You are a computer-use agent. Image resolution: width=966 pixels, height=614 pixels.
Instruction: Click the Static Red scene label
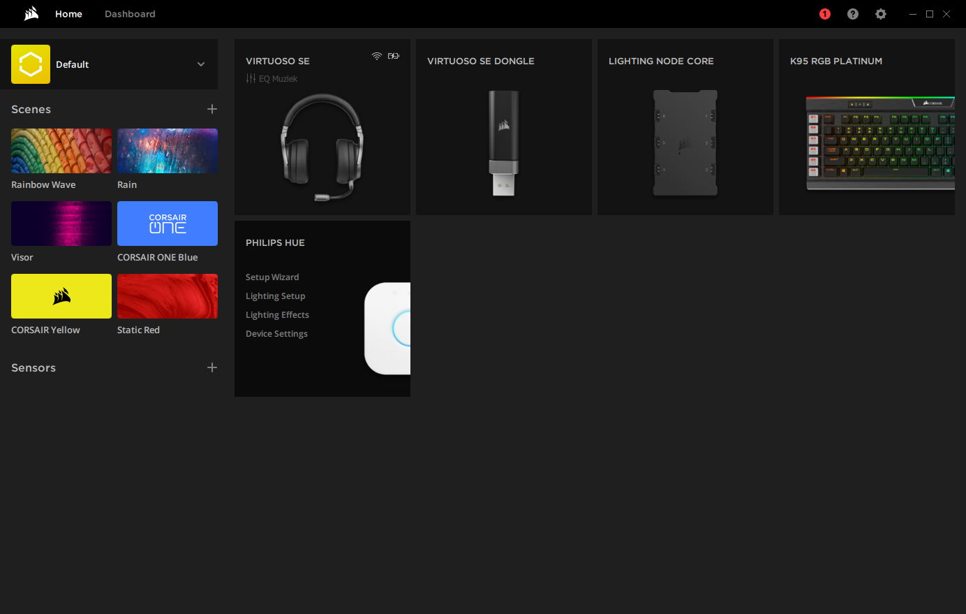(138, 330)
